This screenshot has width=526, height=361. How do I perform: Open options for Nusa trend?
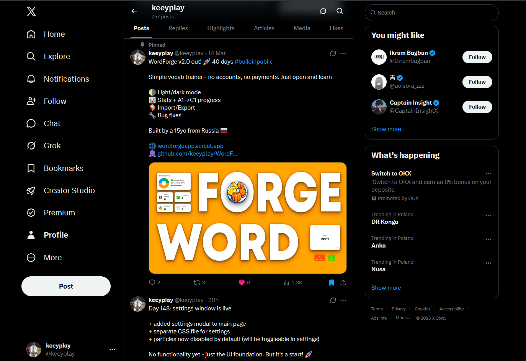pyautogui.click(x=488, y=263)
